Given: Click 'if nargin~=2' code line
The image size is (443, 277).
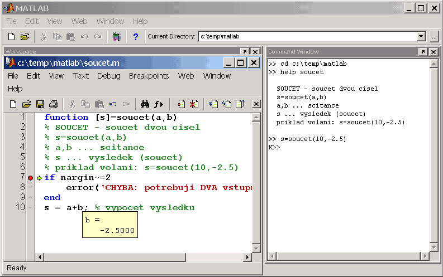Looking at the screenshot, I should tap(77, 178).
